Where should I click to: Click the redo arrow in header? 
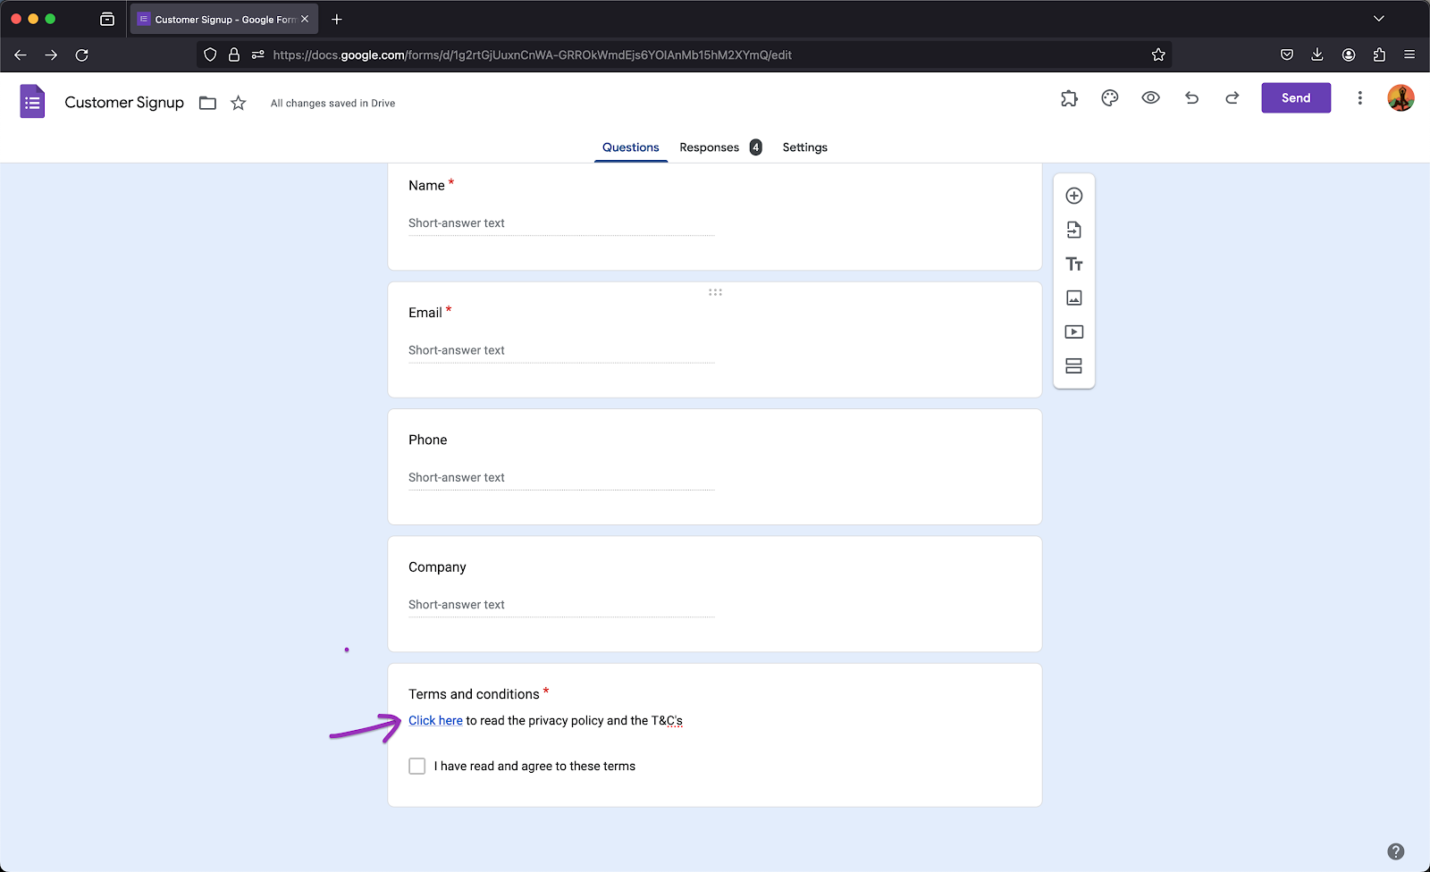click(1232, 98)
